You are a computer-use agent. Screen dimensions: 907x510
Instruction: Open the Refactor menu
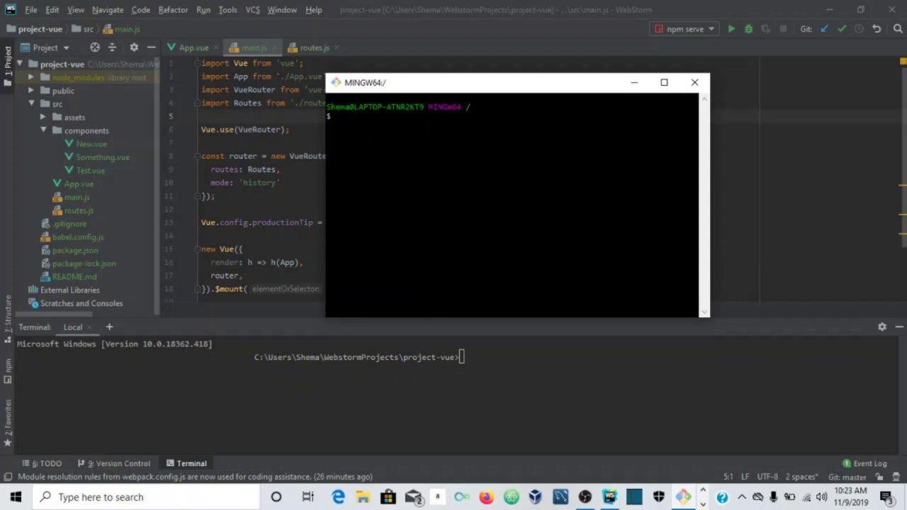[x=173, y=10]
